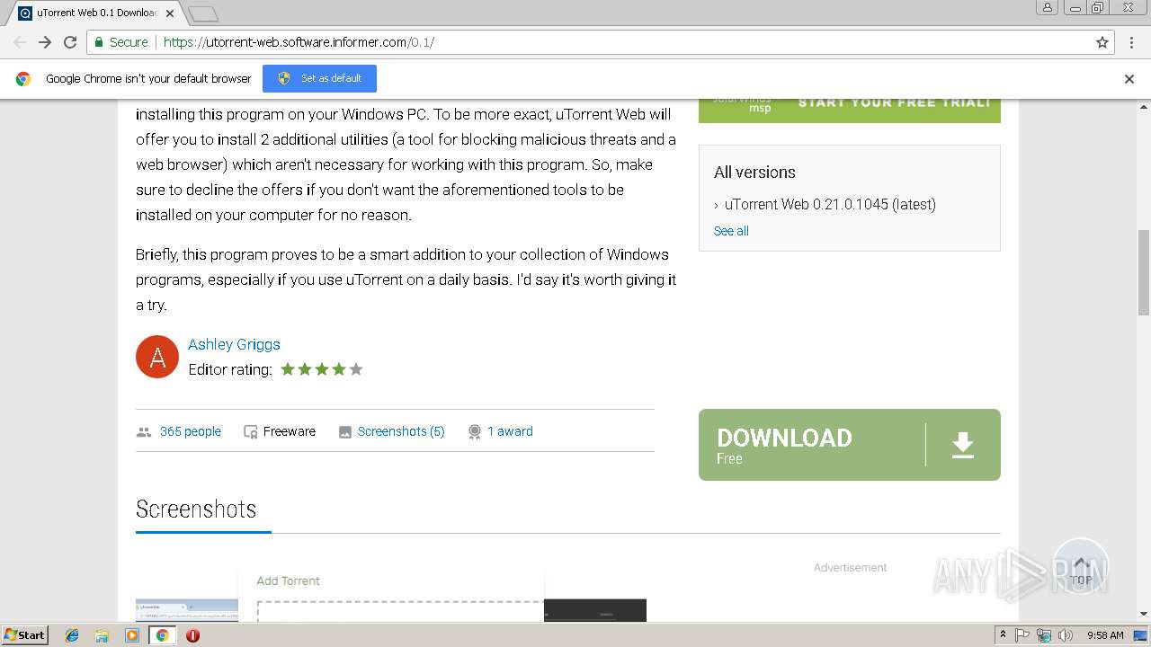
Task: Select the uTorrent Web 0.1 Download tab
Action: (x=94, y=13)
